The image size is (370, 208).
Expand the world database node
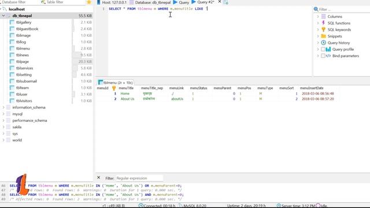tap(3, 140)
